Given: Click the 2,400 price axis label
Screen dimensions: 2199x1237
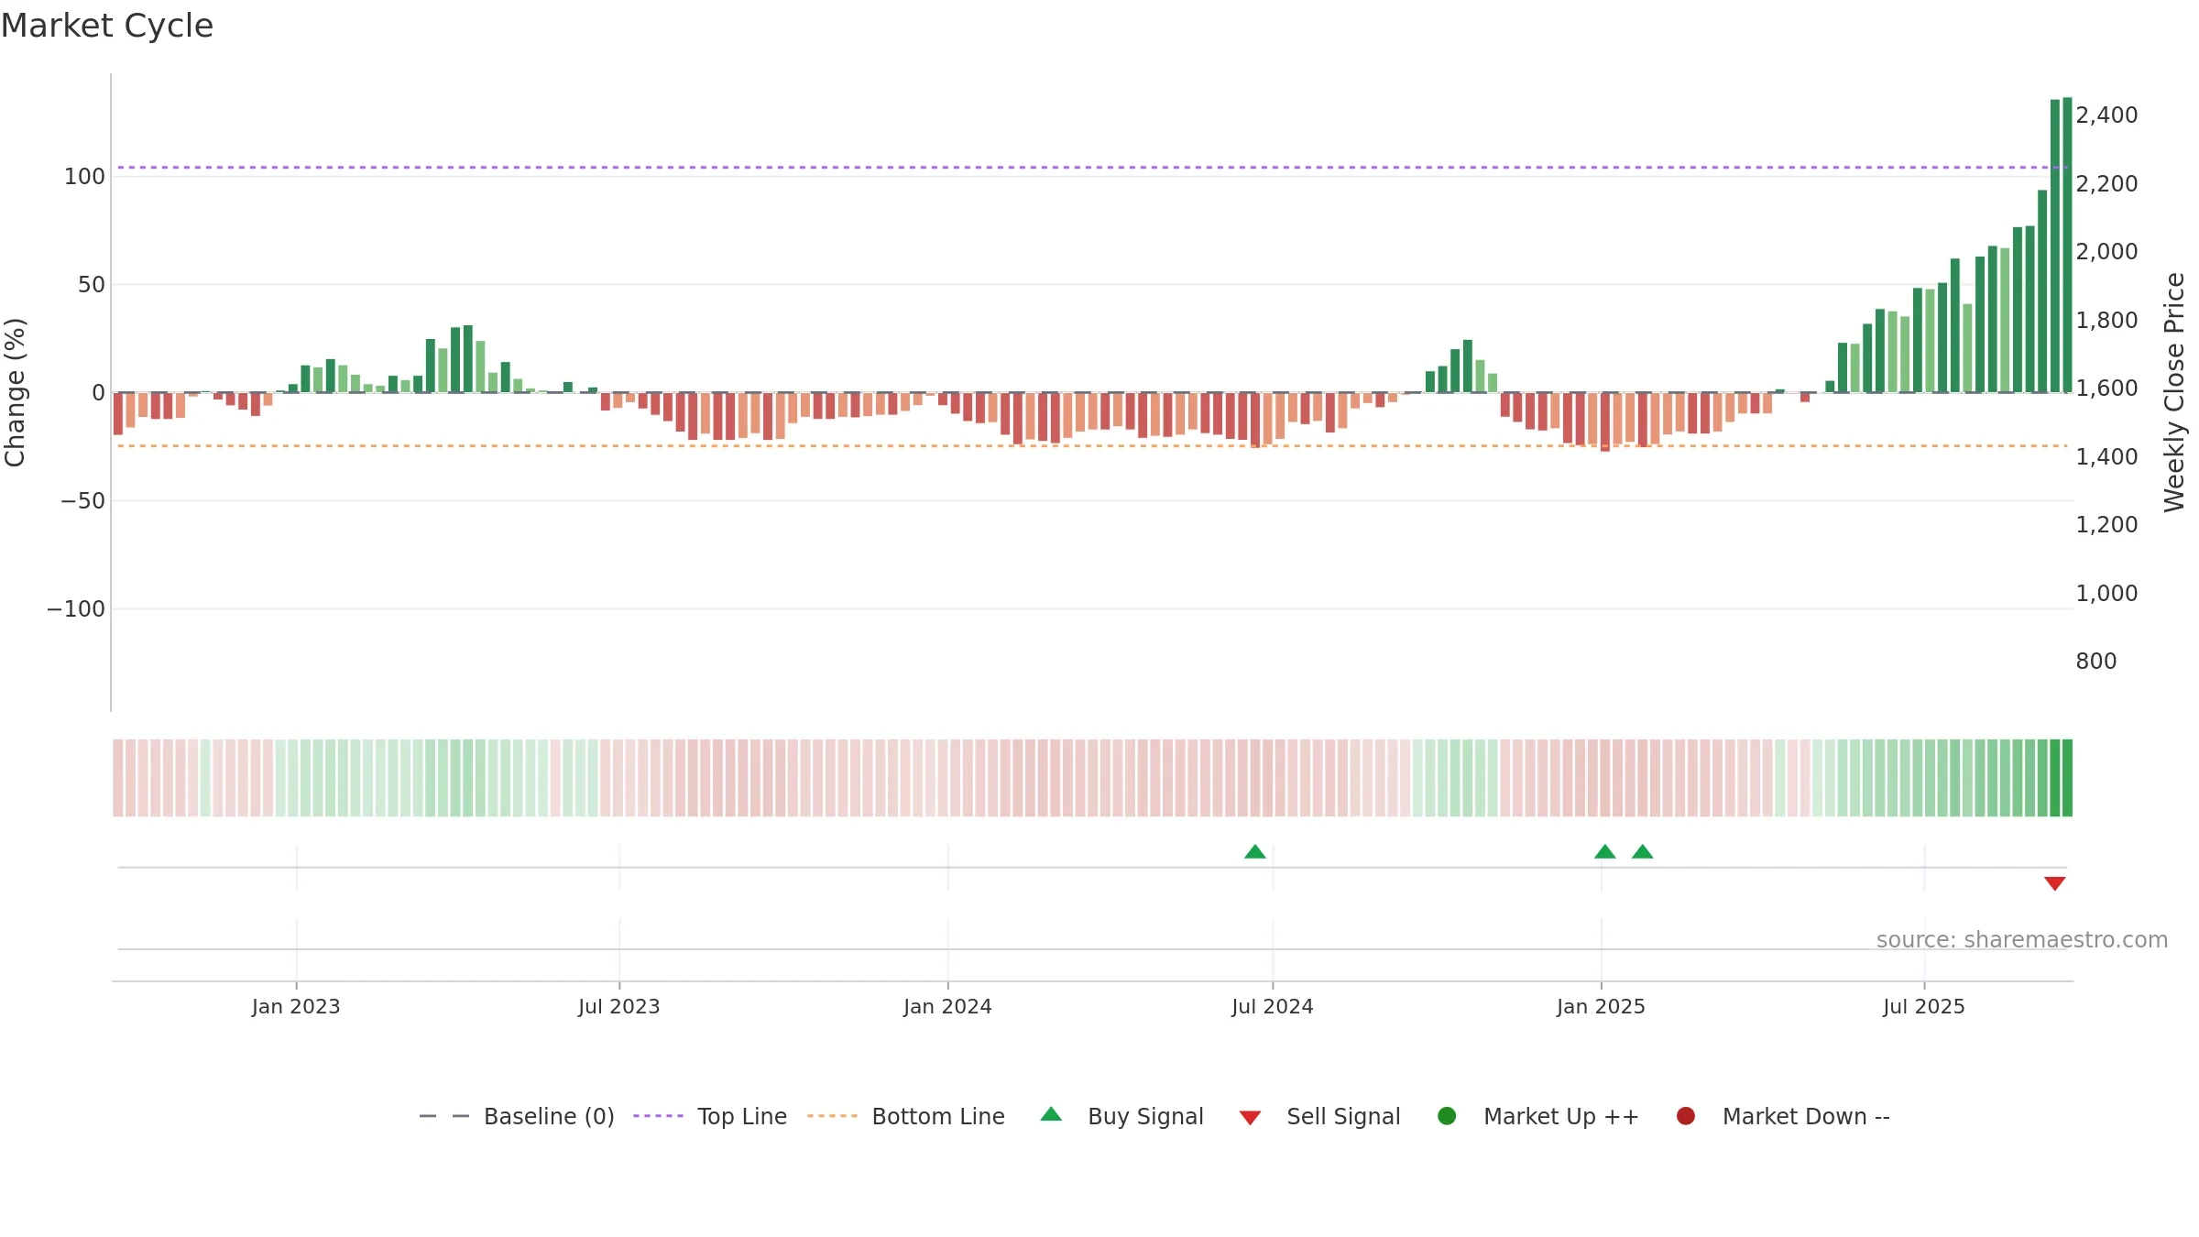Looking at the screenshot, I should point(2106,115).
